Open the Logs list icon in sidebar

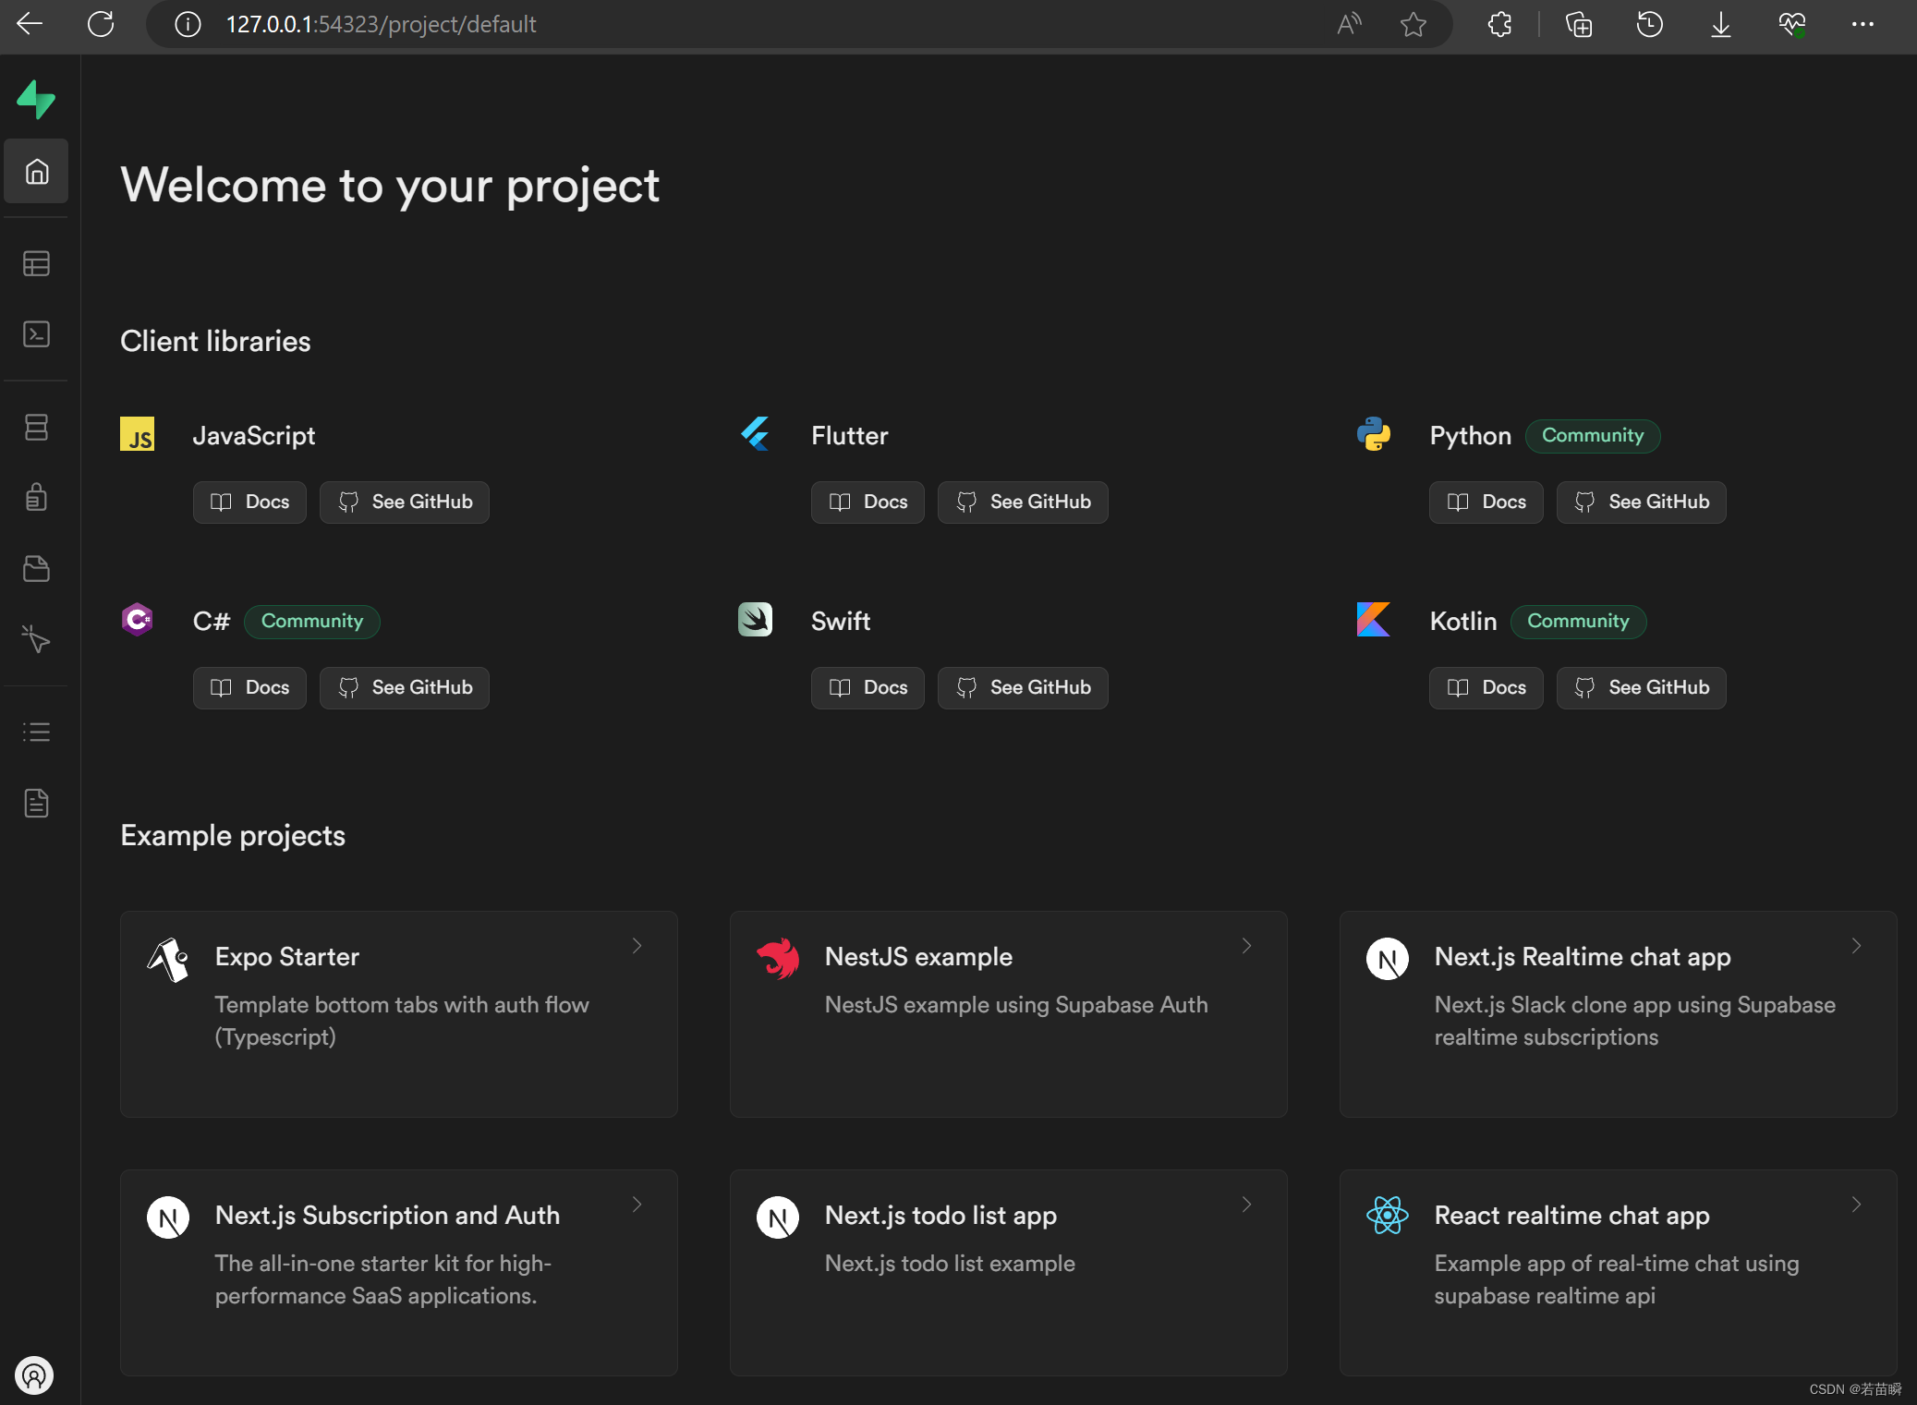(x=36, y=733)
